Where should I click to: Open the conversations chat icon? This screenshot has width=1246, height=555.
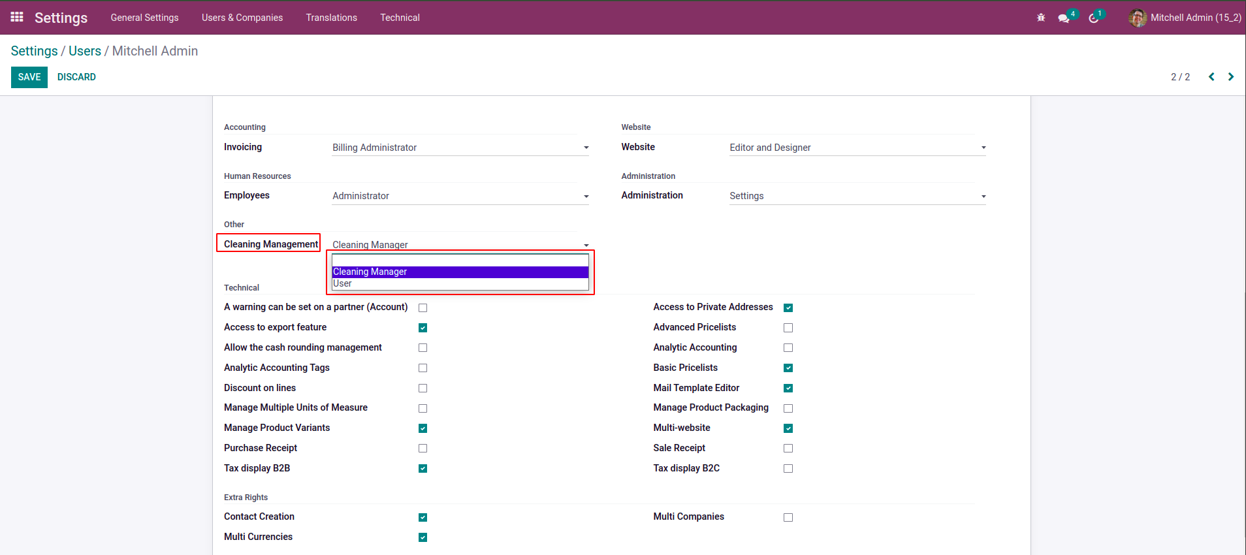(1064, 18)
